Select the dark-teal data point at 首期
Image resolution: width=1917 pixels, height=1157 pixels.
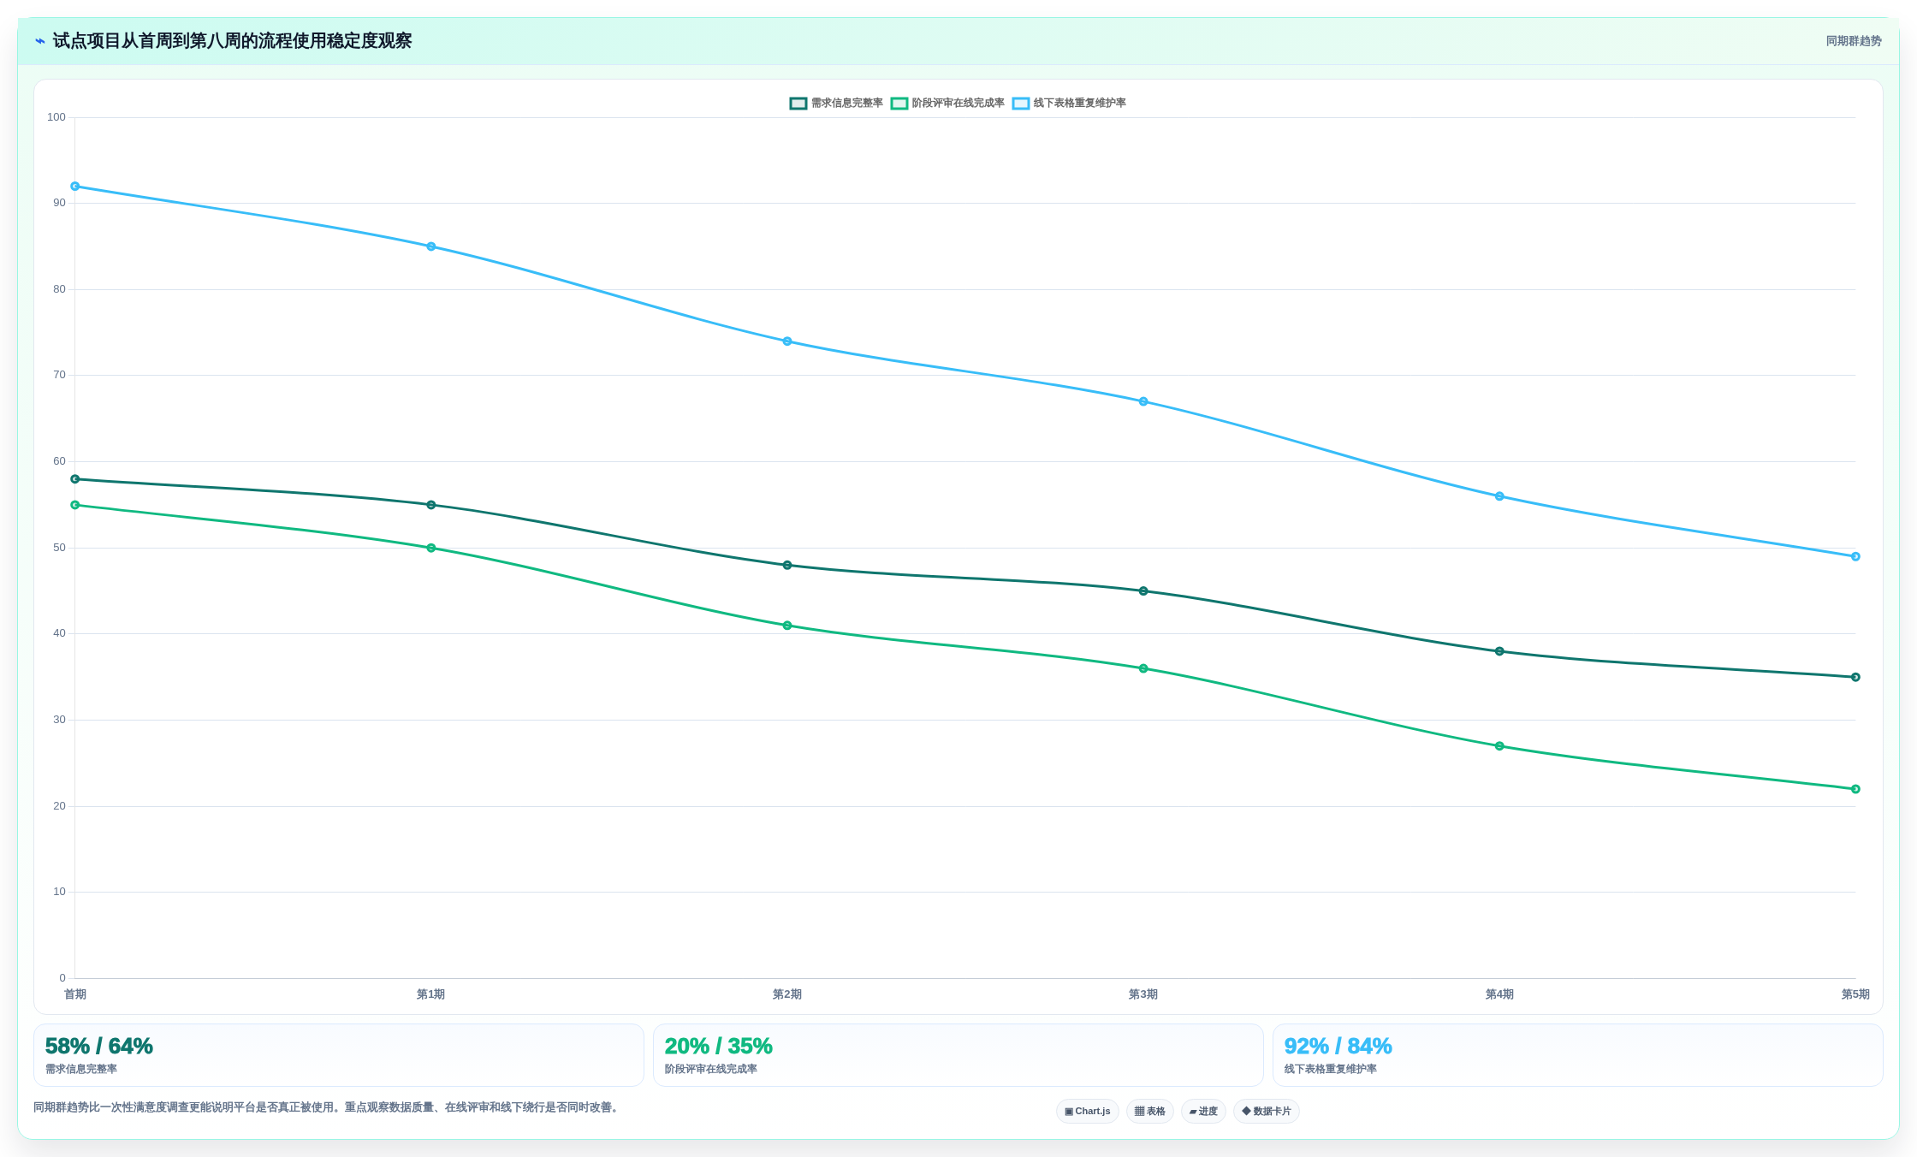coord(75,479)
